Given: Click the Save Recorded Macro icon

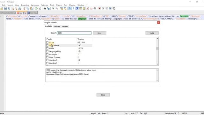Looking at the screenshot, I should coord(114,9).
